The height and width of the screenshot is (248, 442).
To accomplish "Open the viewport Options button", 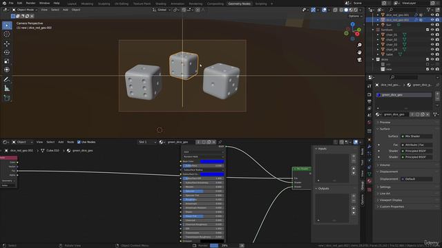I will (354, 16).
